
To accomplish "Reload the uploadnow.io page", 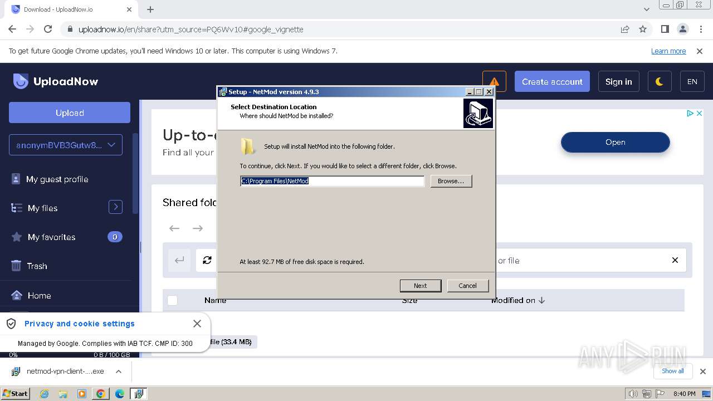I will tap(48, 29).
